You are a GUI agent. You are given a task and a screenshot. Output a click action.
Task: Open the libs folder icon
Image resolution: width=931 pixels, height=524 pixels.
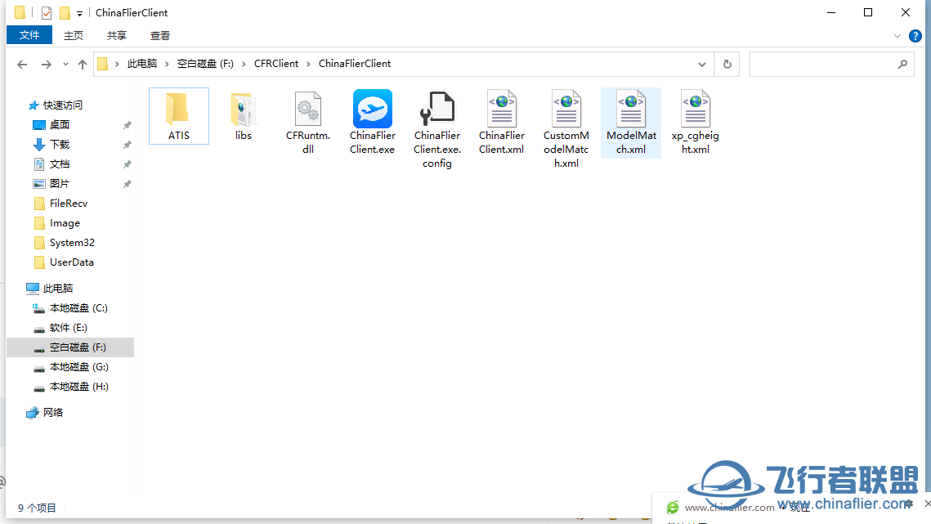(x=243, y=109)
